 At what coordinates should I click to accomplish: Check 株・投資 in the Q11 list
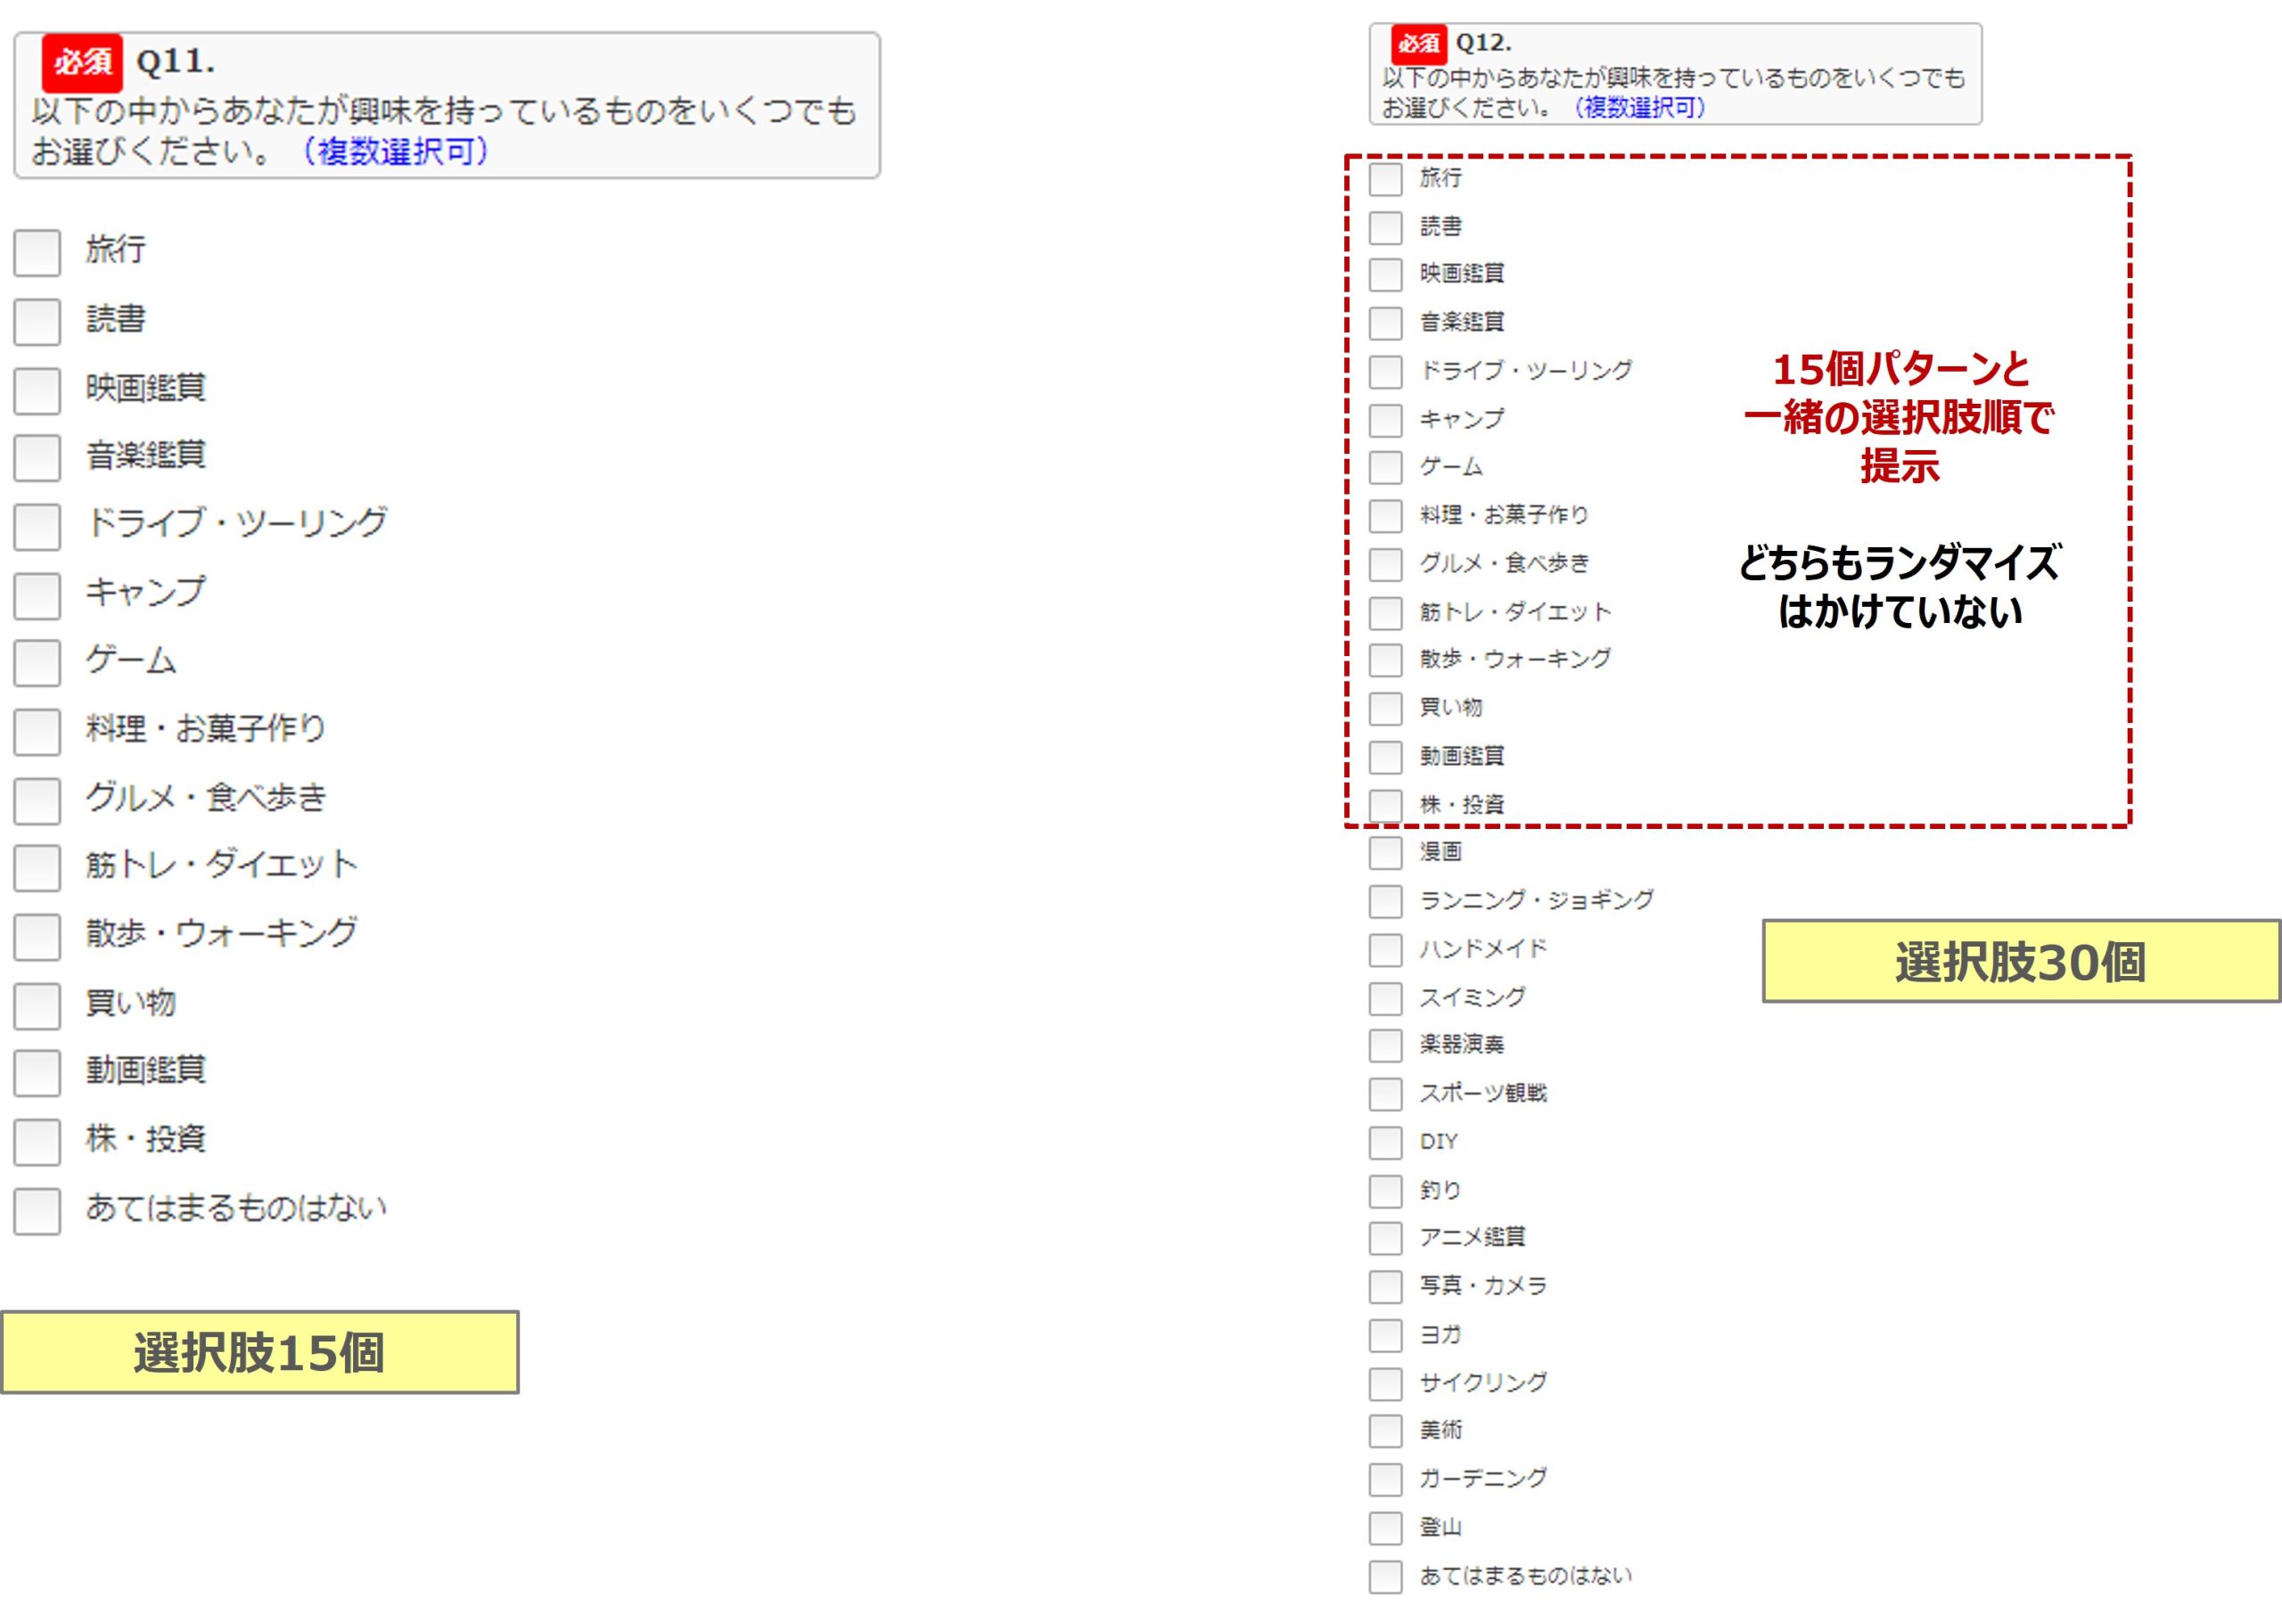point(37,1142)
